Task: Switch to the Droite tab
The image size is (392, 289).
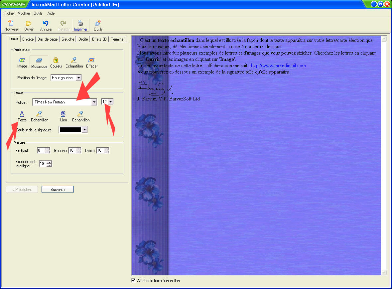Action: 83,39
